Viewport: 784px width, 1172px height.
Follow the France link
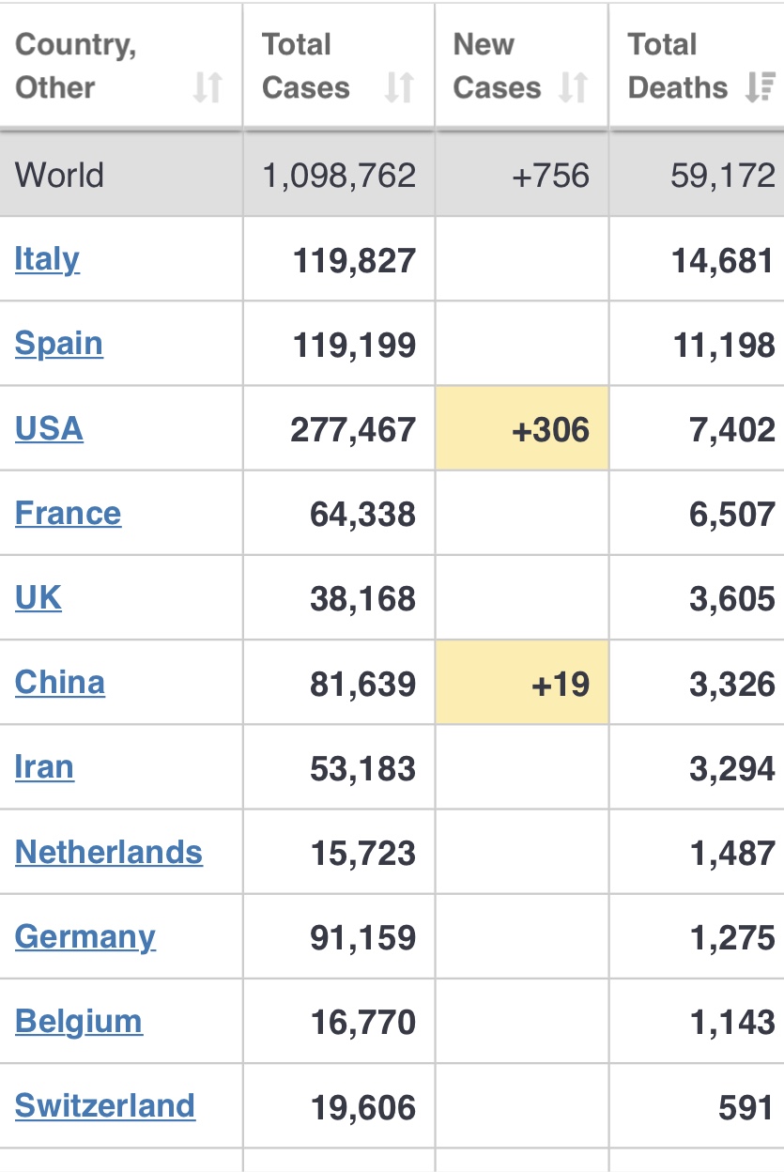(x=68, y=514)
